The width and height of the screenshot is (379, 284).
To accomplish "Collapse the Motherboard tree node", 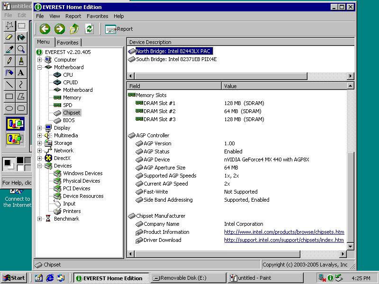I will pos(40,67).
